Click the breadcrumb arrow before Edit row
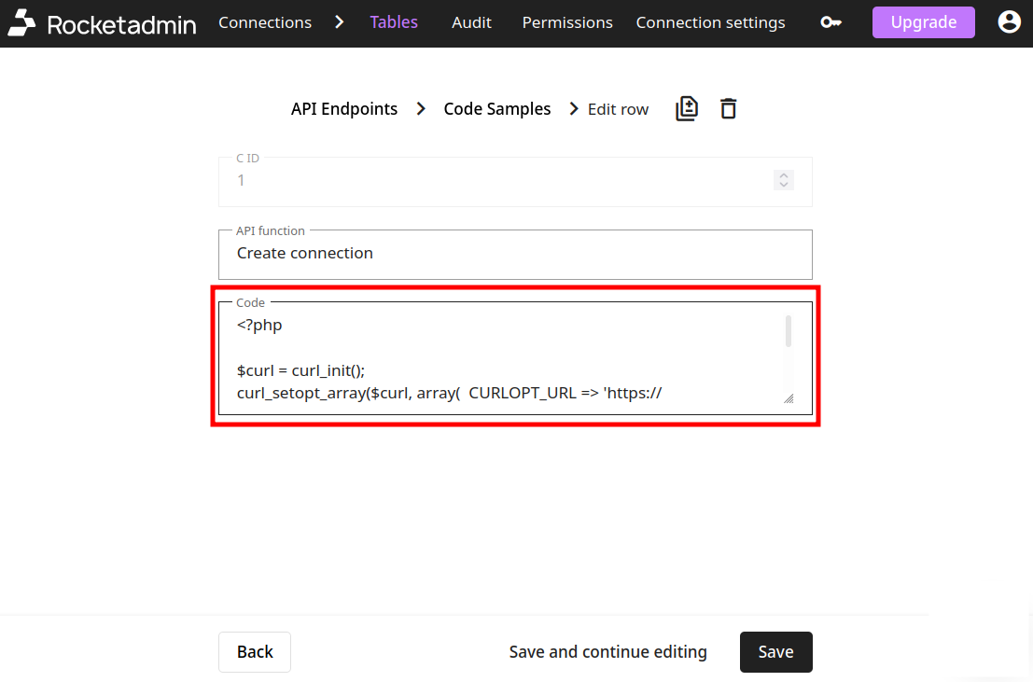Image resolution: width=1033 pixels, height=682 pixels. pos(573,108)
